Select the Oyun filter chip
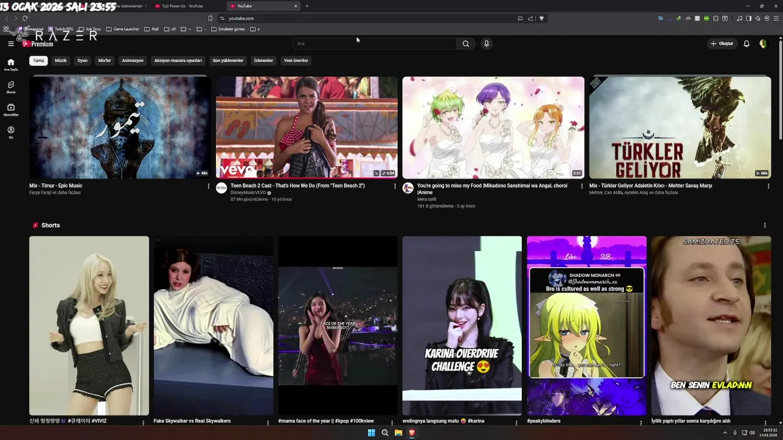783x440 pixels. click(83, 61)
